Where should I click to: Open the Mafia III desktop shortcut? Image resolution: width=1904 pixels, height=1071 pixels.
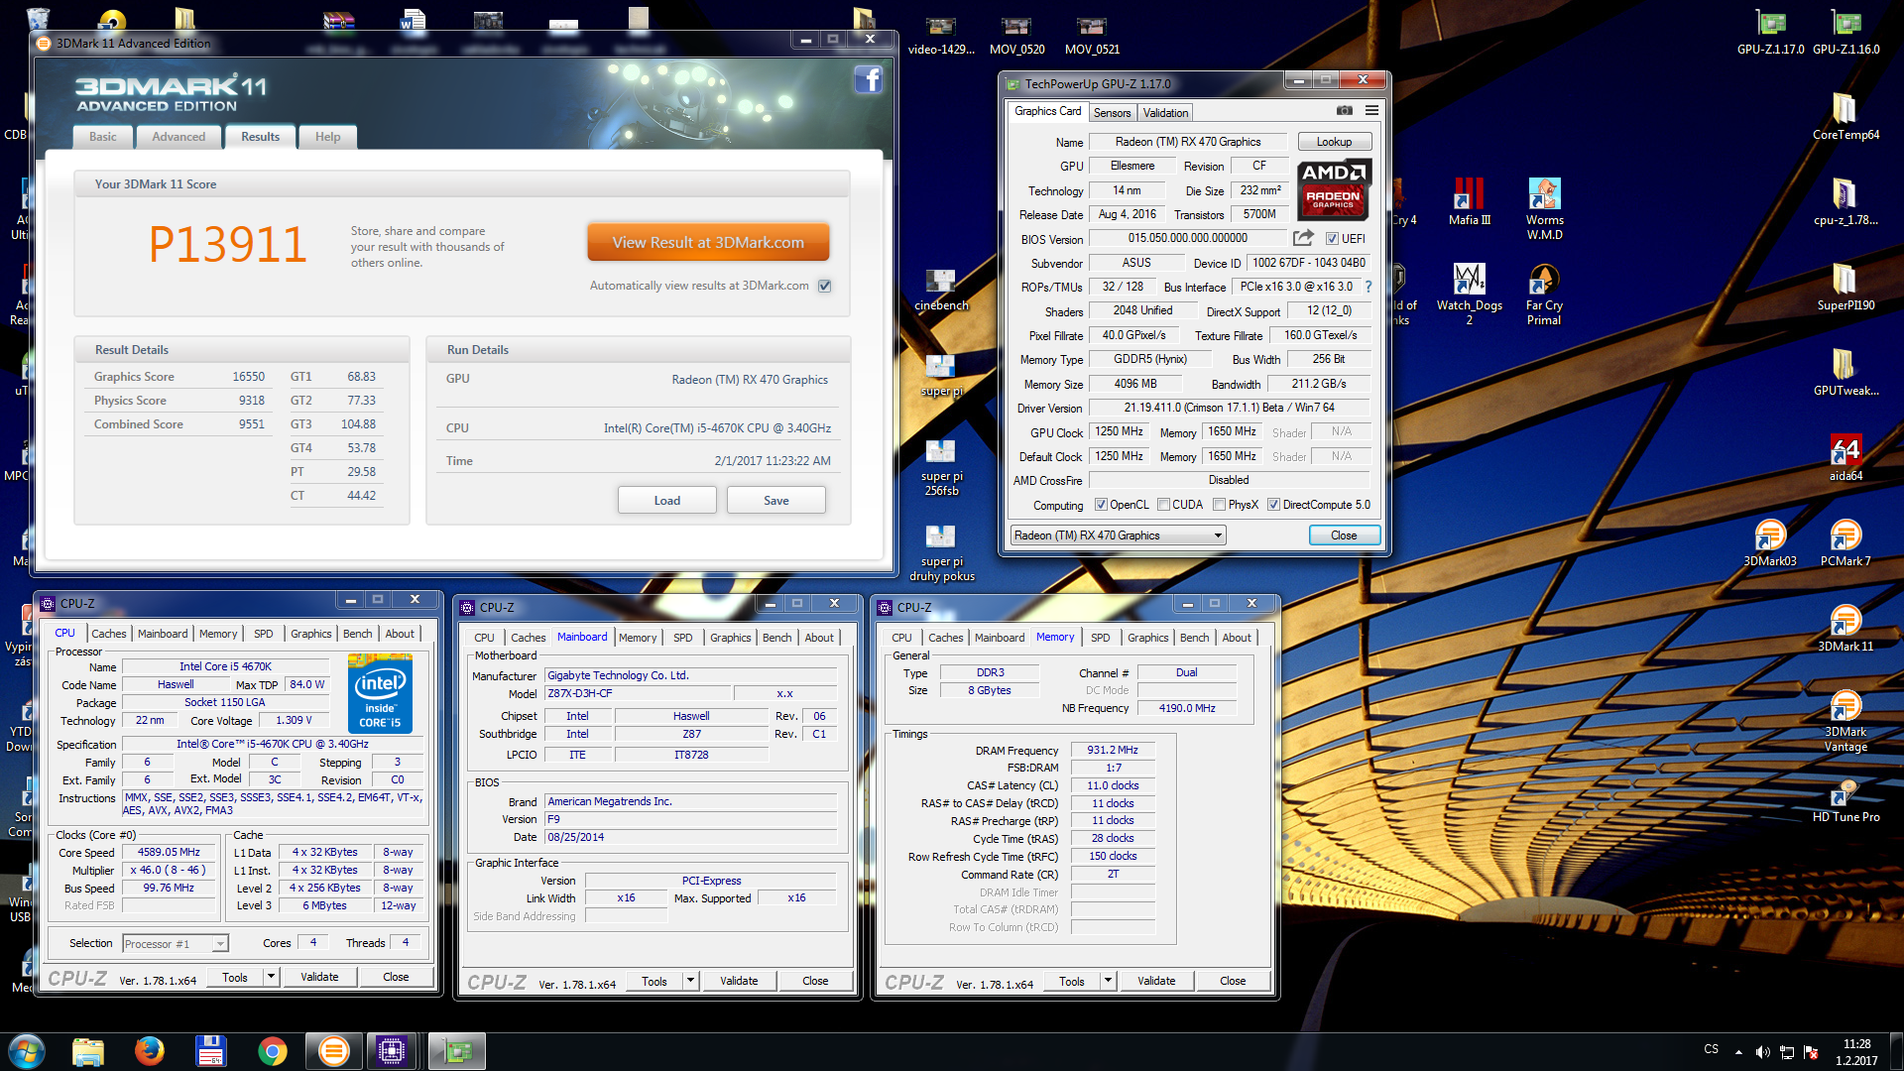pyautogui.click(x=1469, y=202)
